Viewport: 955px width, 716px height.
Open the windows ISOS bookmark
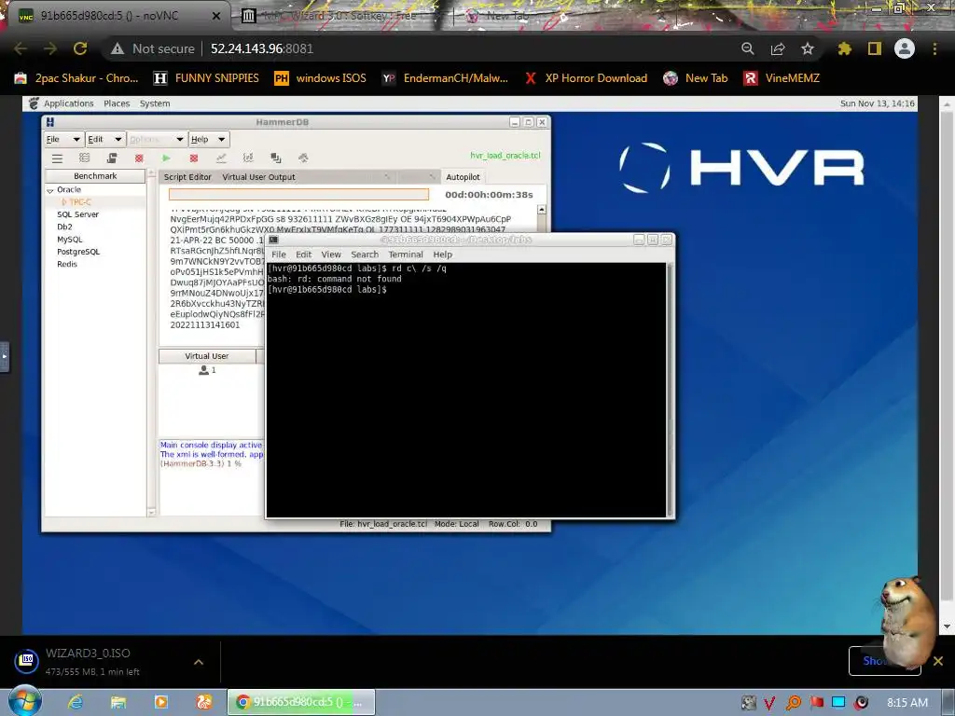point(321,78)
